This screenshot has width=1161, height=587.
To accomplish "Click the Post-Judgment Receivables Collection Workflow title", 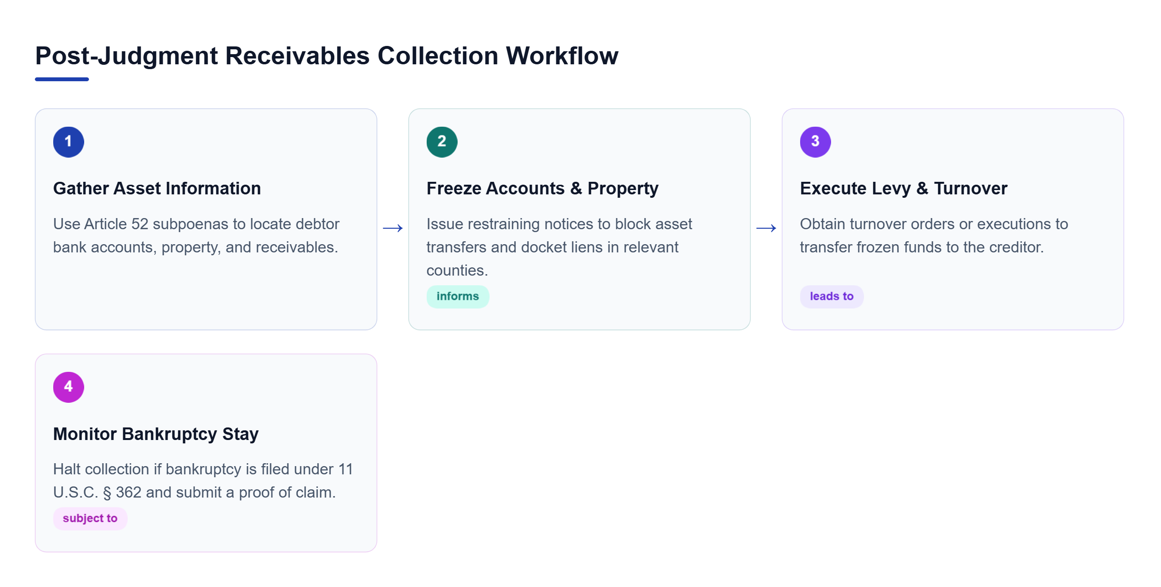I will [x=327, y=56].
